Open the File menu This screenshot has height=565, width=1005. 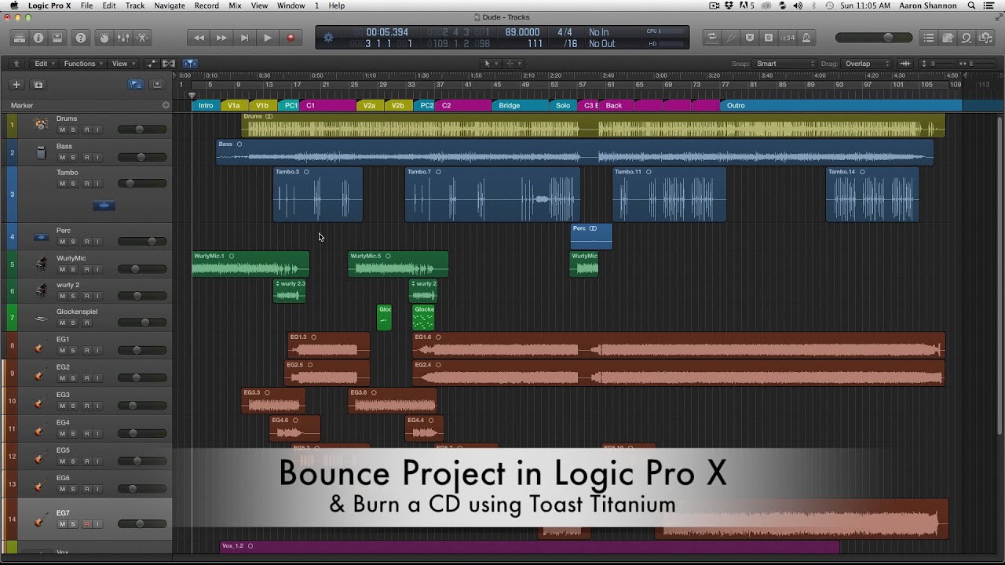click(x=86, y=5)
